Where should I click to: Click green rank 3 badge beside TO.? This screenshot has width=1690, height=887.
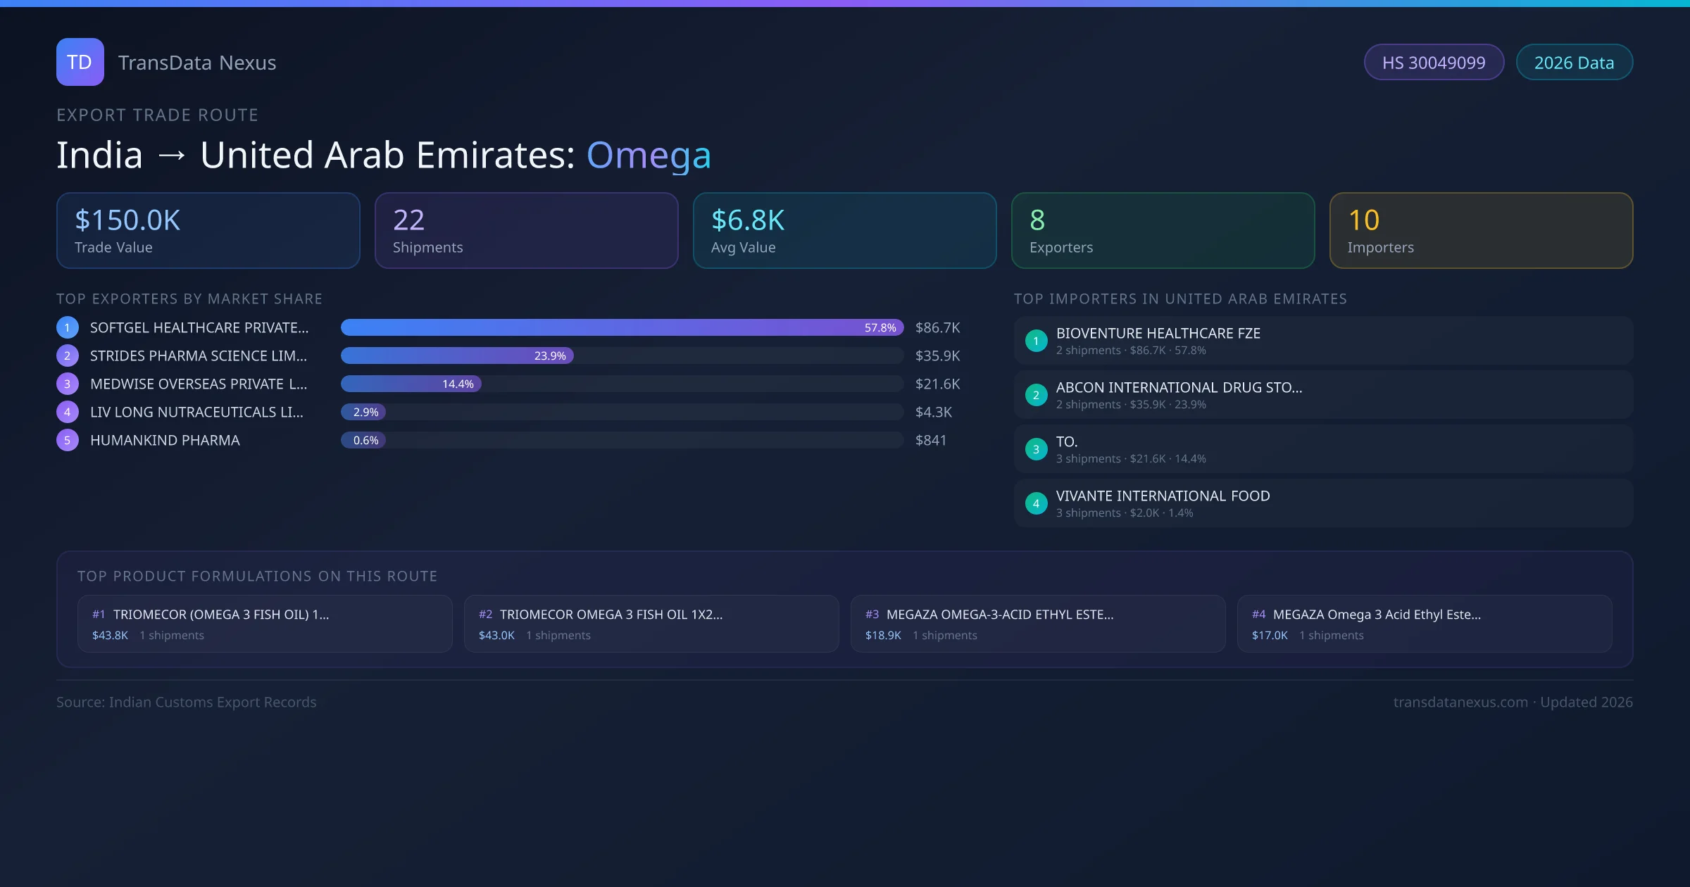tap(1036, 449)
